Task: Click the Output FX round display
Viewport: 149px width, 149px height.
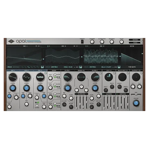Action: tap(136, 77)
